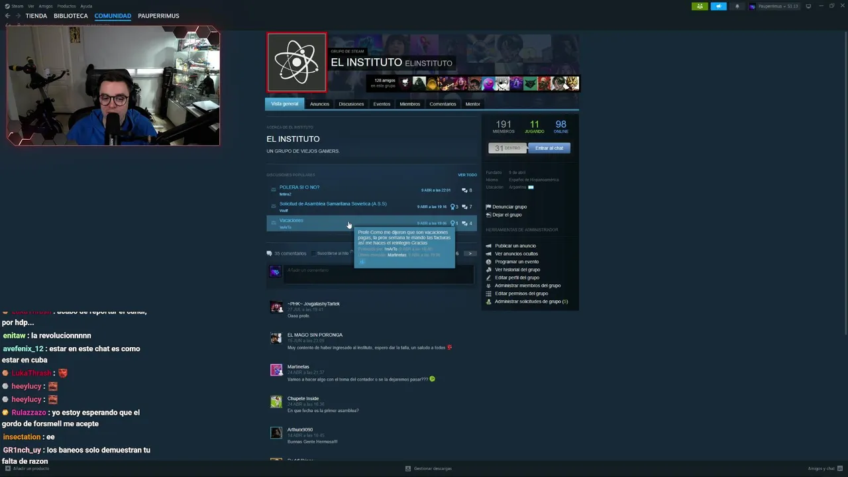Select the Vista general tab
This screenshot has width=848, height=477.
(285, 104)
